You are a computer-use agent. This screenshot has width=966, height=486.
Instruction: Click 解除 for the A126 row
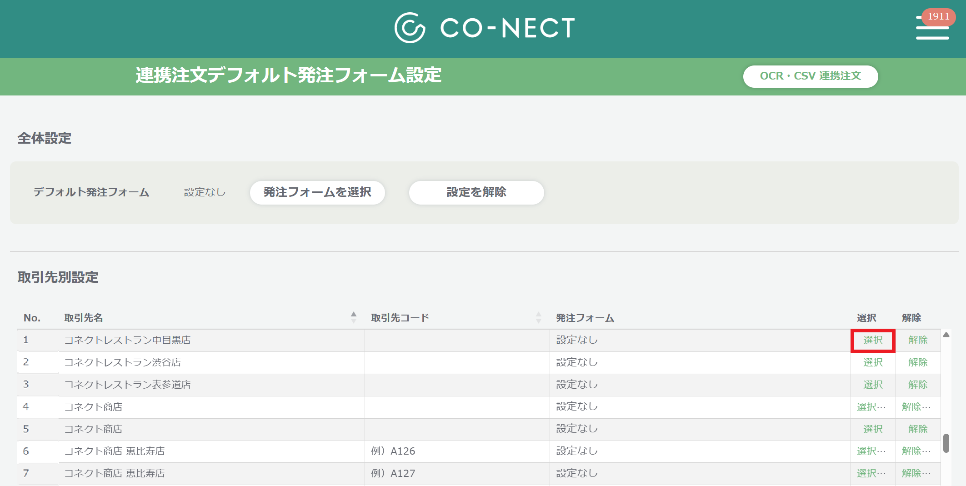coord(916,451)
